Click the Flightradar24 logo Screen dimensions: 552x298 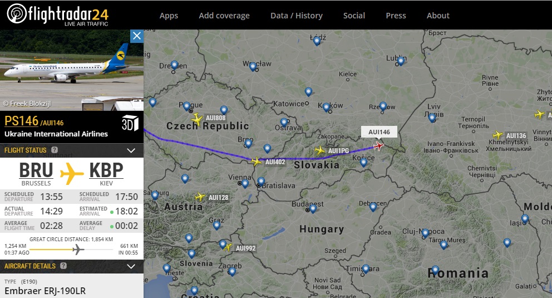pyautogui.click(x=58, y=15)
